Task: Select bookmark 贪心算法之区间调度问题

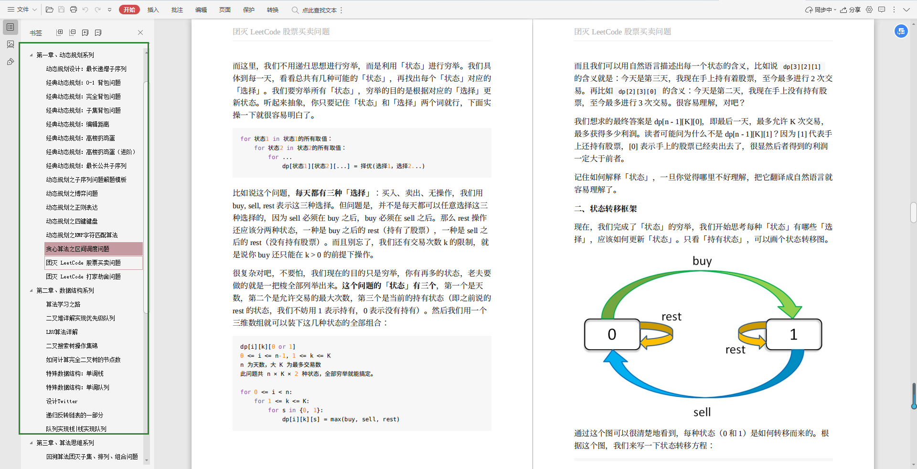Action: point(94,249)
